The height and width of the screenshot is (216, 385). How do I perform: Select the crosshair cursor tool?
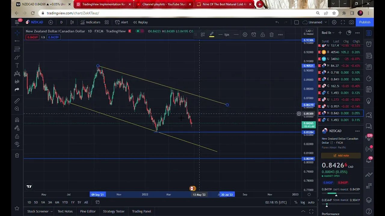[17, 33]
